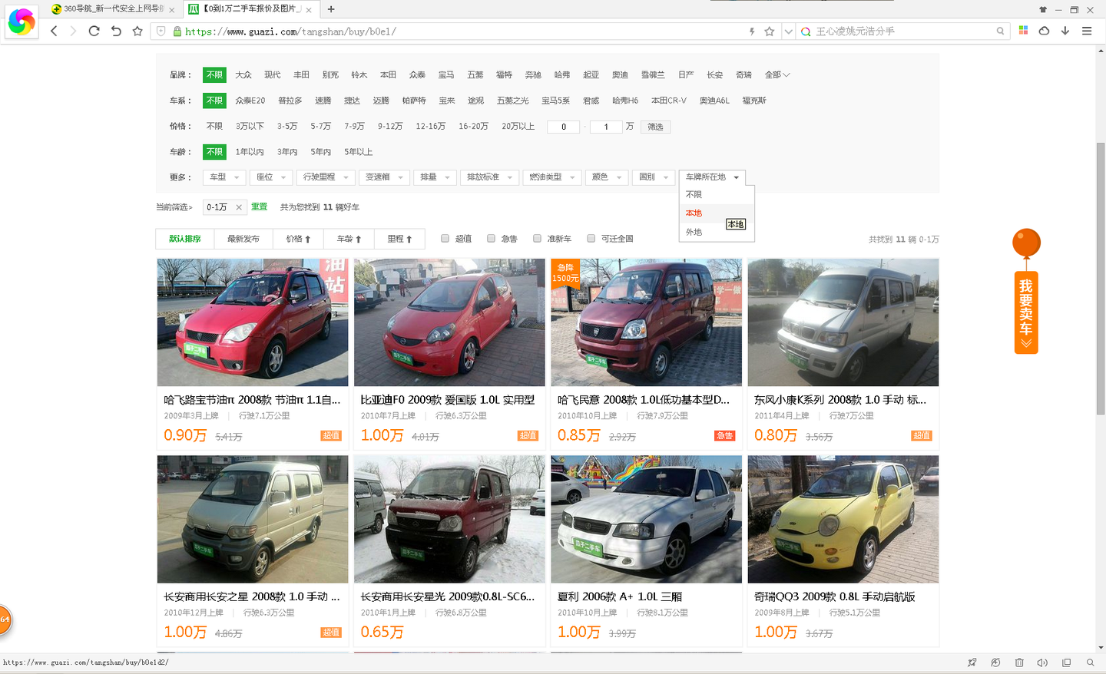Screen dimensions: 1106x674
Task: Click the shield security icon in address bar
Action: point(161,31)
